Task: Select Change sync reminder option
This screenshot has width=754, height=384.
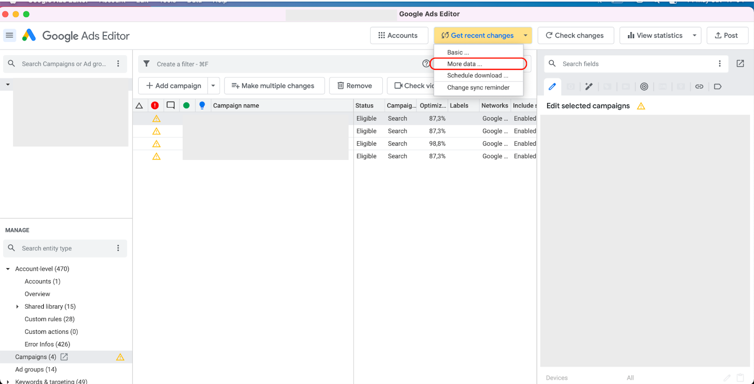Action: [478, 88]
